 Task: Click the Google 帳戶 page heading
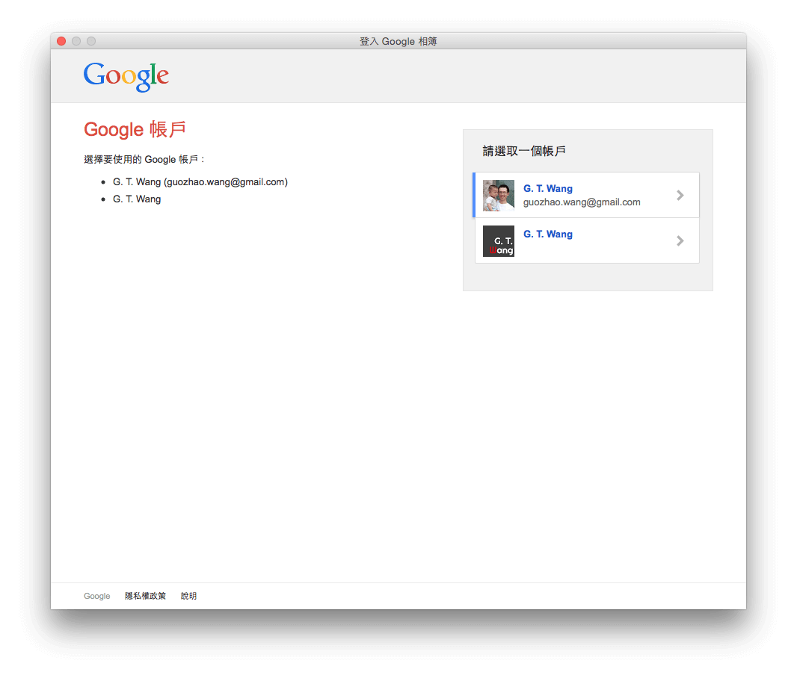tap(135, 129)
